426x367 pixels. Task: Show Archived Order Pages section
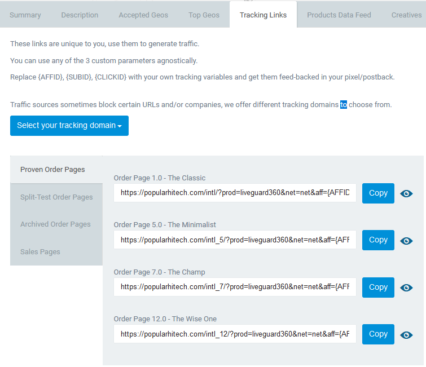pos(56,224)
